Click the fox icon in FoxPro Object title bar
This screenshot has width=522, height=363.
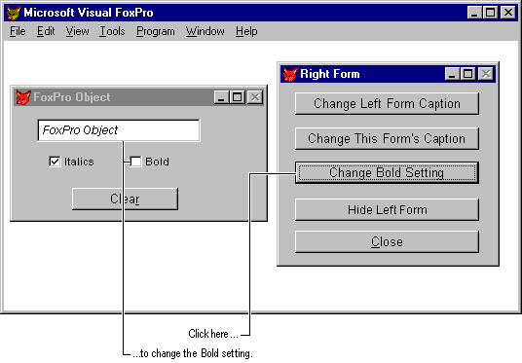pyautogui.click(x=23, y=97)
